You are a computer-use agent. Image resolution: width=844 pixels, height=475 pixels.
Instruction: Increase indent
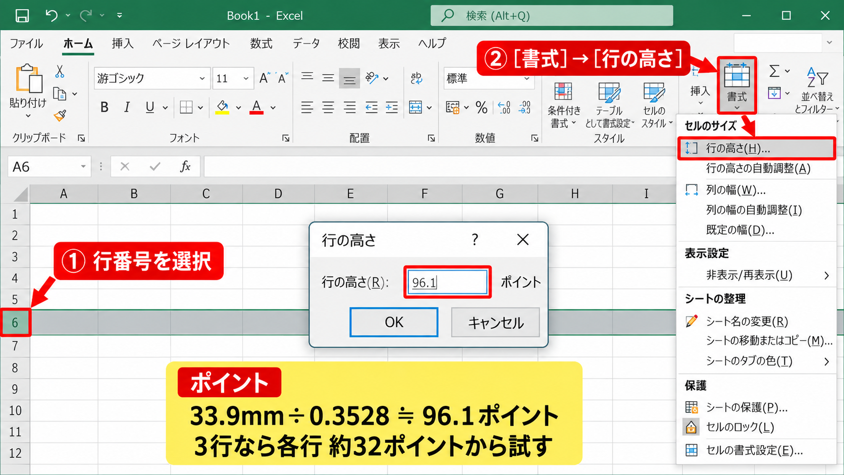392,107
